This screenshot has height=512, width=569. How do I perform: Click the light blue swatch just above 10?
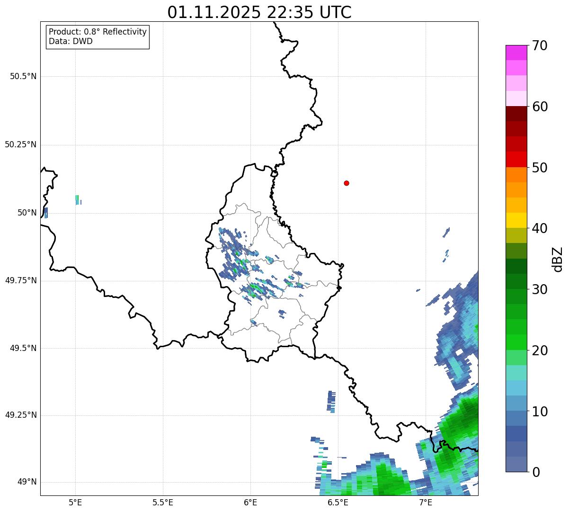pyautogui.click(x=516, y=404)
